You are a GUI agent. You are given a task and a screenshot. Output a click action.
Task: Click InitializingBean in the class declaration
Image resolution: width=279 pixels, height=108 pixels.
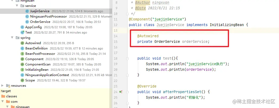pos(227,25)
